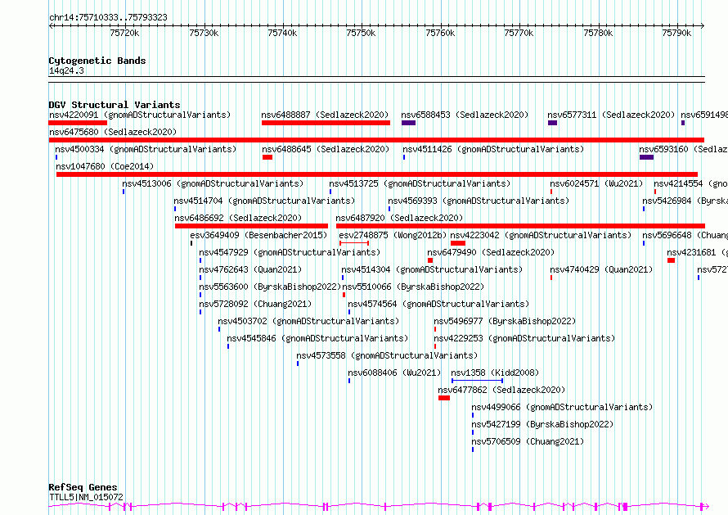Click the nsv4220091 variant label

point(140,115)
